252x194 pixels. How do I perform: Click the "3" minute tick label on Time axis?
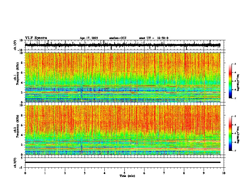[85, 173]
